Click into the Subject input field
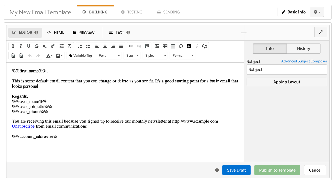The width and height of the screenshot is (335, 181). pyautogui.click(x=287, y=70)
